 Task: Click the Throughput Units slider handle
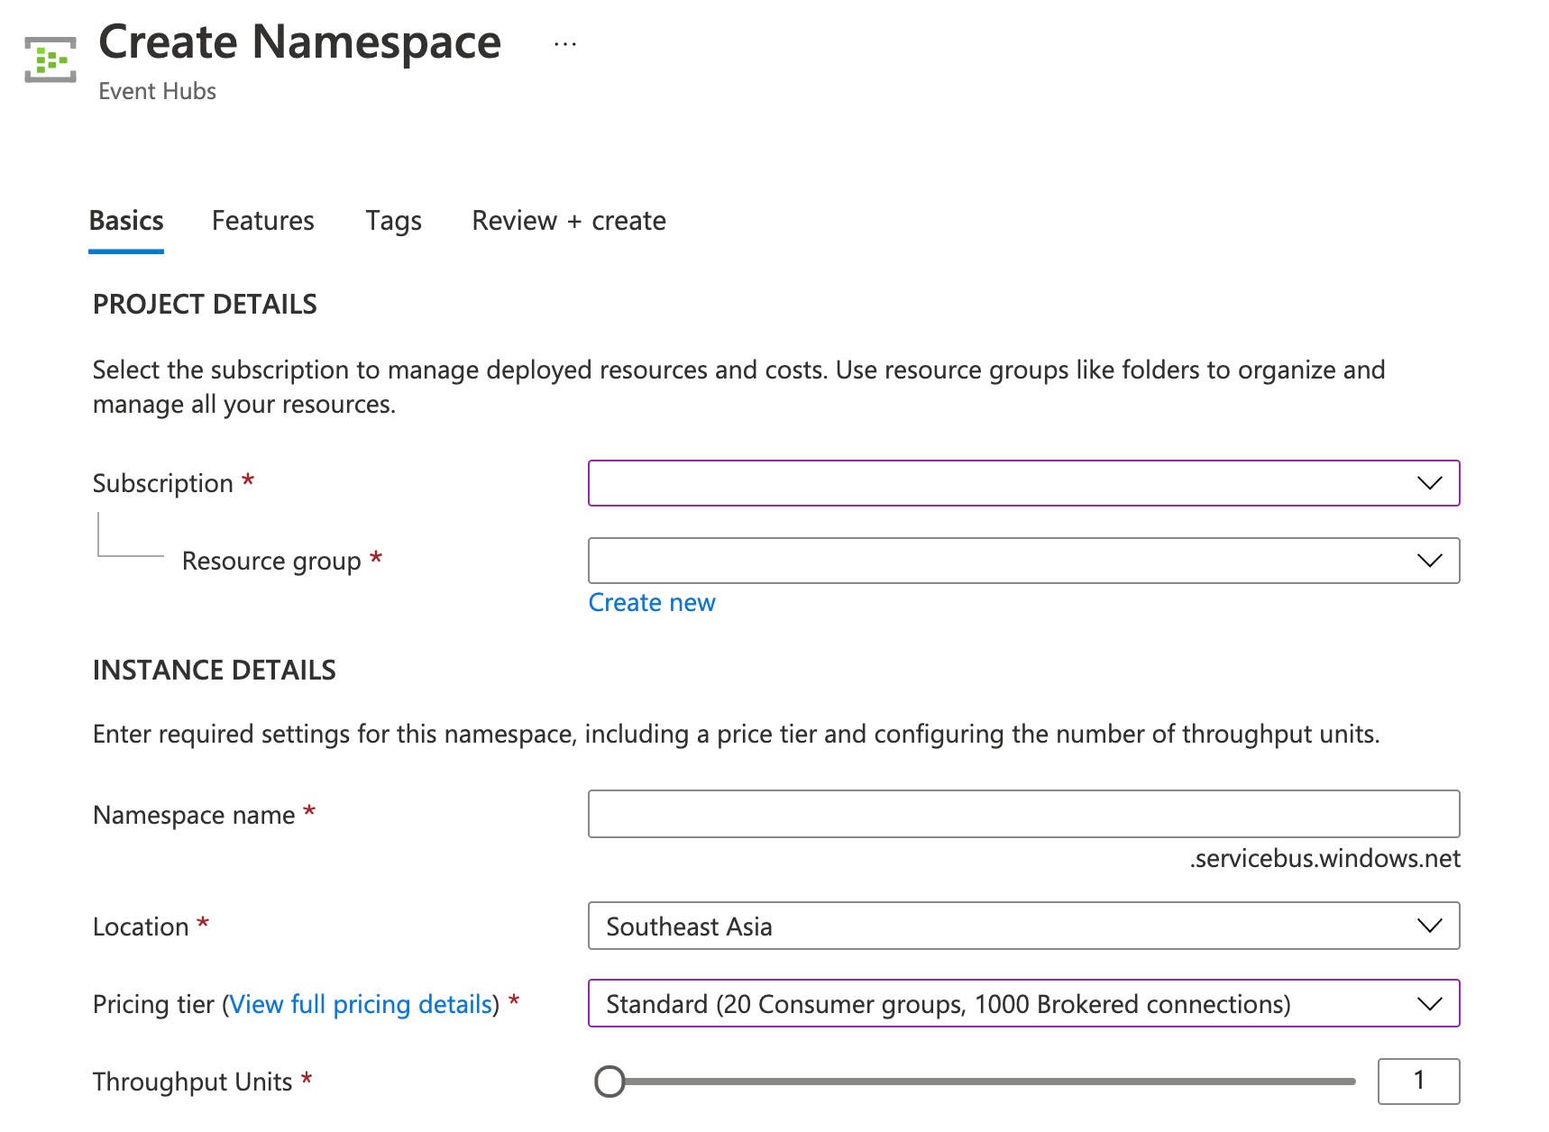[610, 1081]
